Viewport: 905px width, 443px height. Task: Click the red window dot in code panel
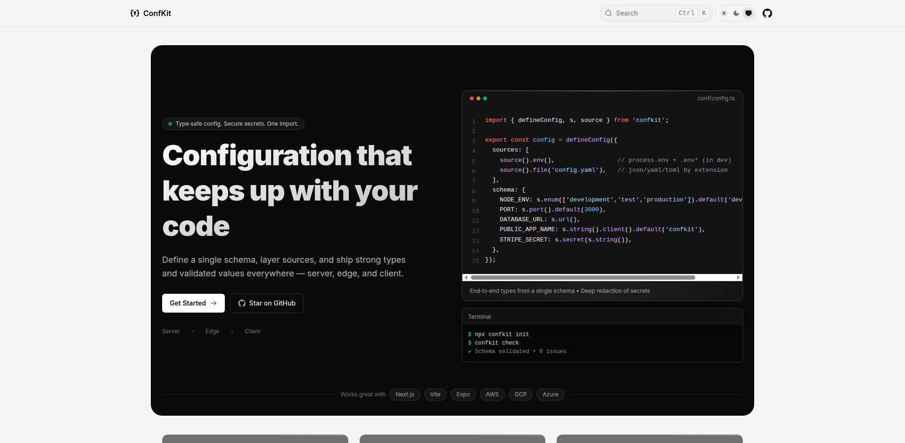click(x=472, y=98)
